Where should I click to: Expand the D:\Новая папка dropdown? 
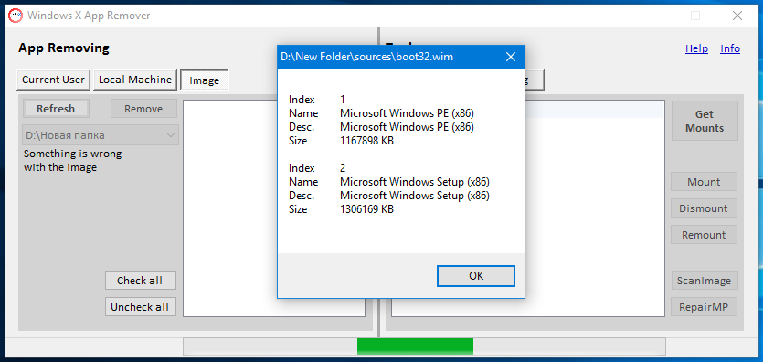click(x=171, y=134)
